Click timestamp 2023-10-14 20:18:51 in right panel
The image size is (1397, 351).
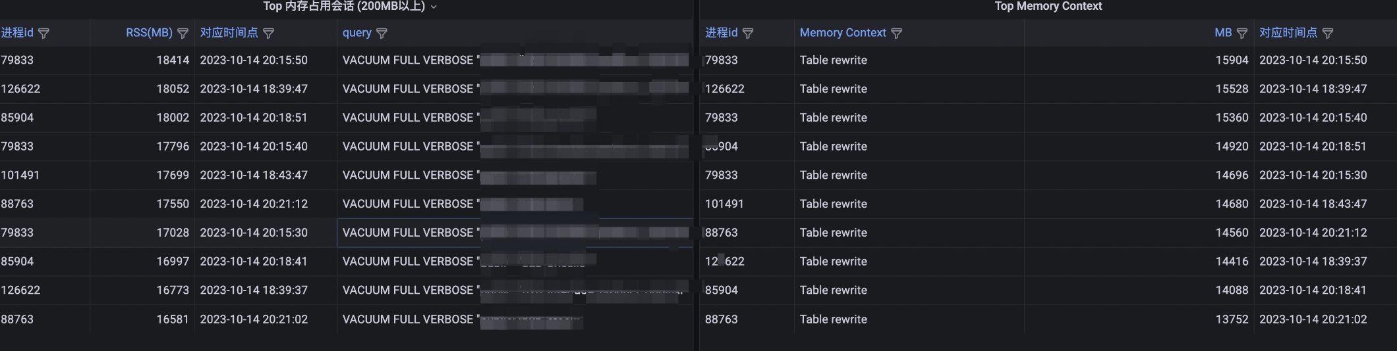click(1313, 147)
